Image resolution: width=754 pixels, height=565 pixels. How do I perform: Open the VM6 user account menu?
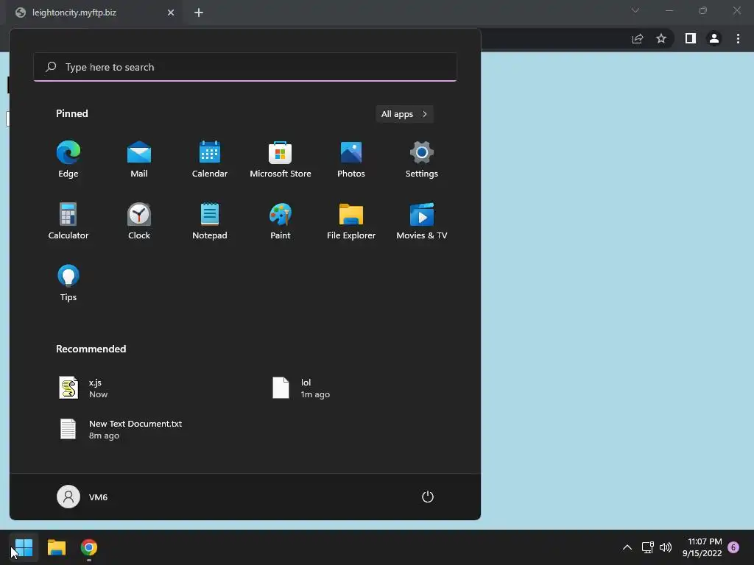[82, 497]
